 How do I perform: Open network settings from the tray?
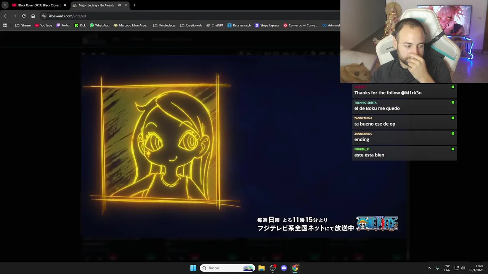click(456, 268)
